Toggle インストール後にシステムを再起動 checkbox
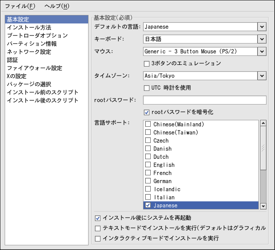 click(x=98, y=218)
